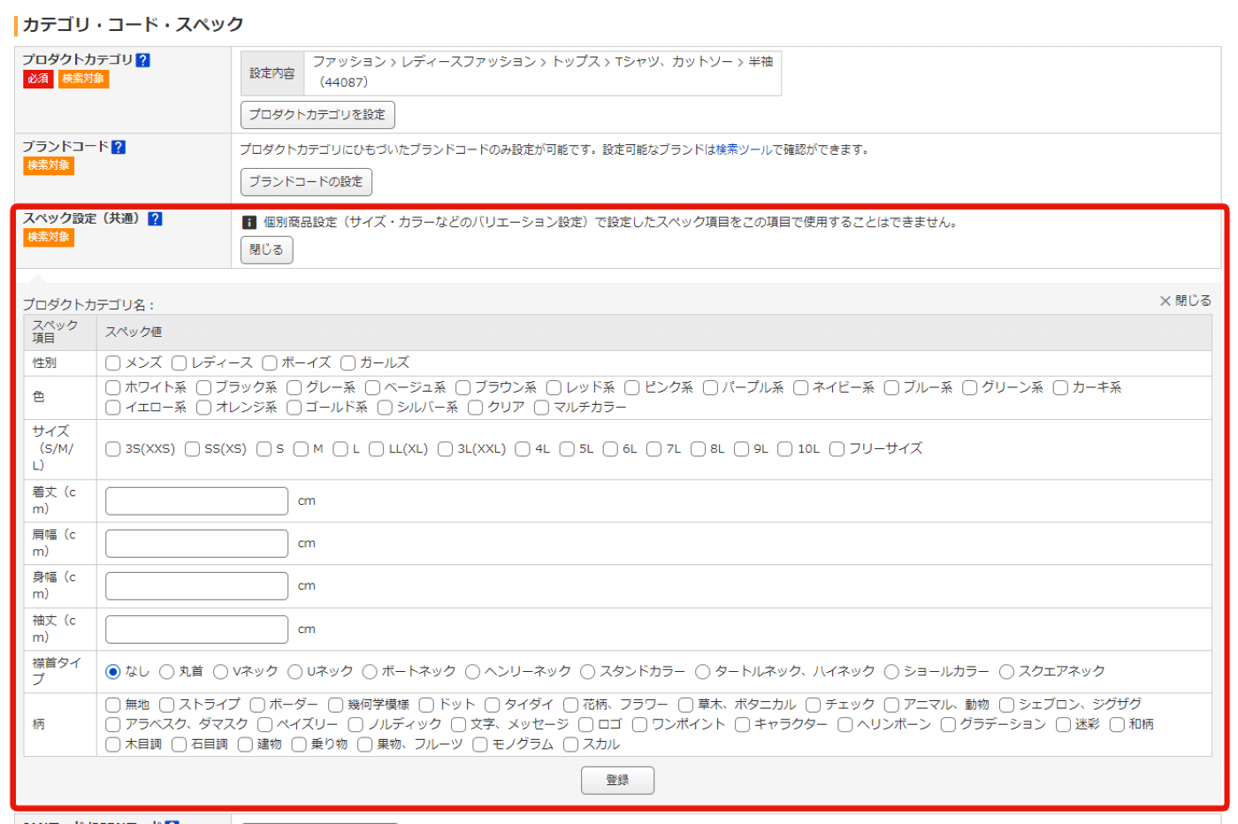The width and height of the screenshot is (1238, 824).
Task: Check the メンズ gender checkbox
Action: 113,362
